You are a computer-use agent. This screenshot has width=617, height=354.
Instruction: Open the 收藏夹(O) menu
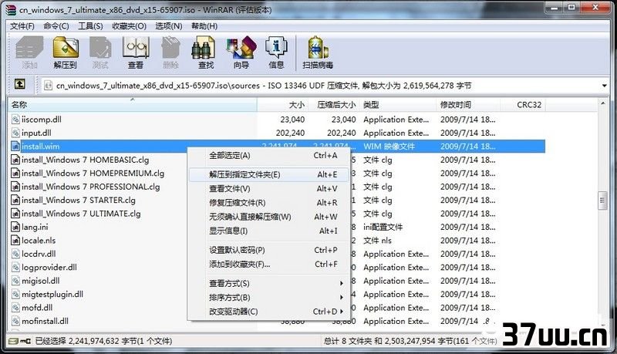(129, 26)
